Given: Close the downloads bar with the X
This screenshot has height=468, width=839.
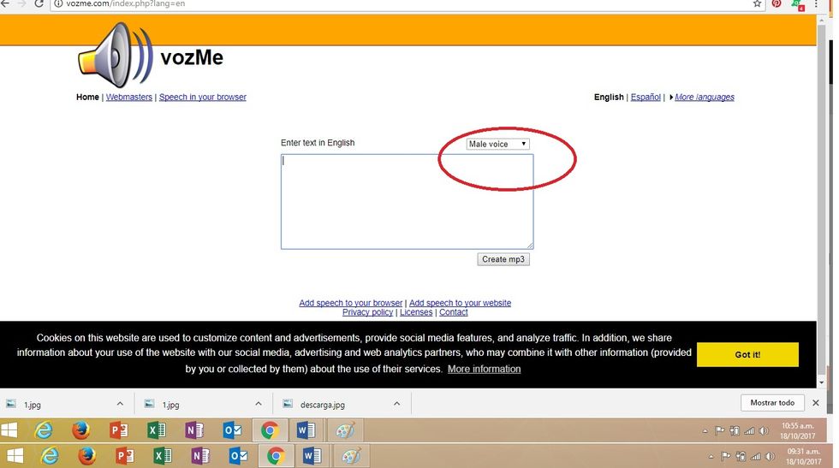Looking at the screenshot, I should (816, 403).
